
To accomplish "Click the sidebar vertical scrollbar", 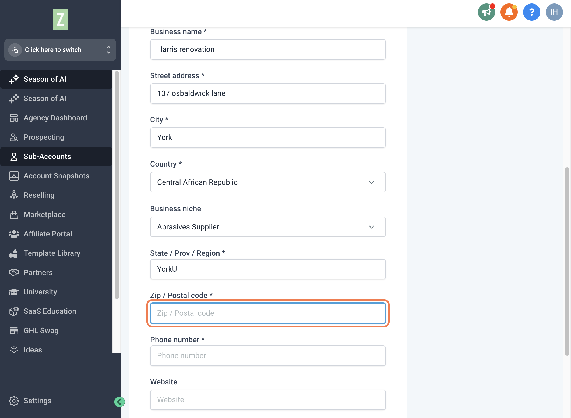I will [117, 185].
